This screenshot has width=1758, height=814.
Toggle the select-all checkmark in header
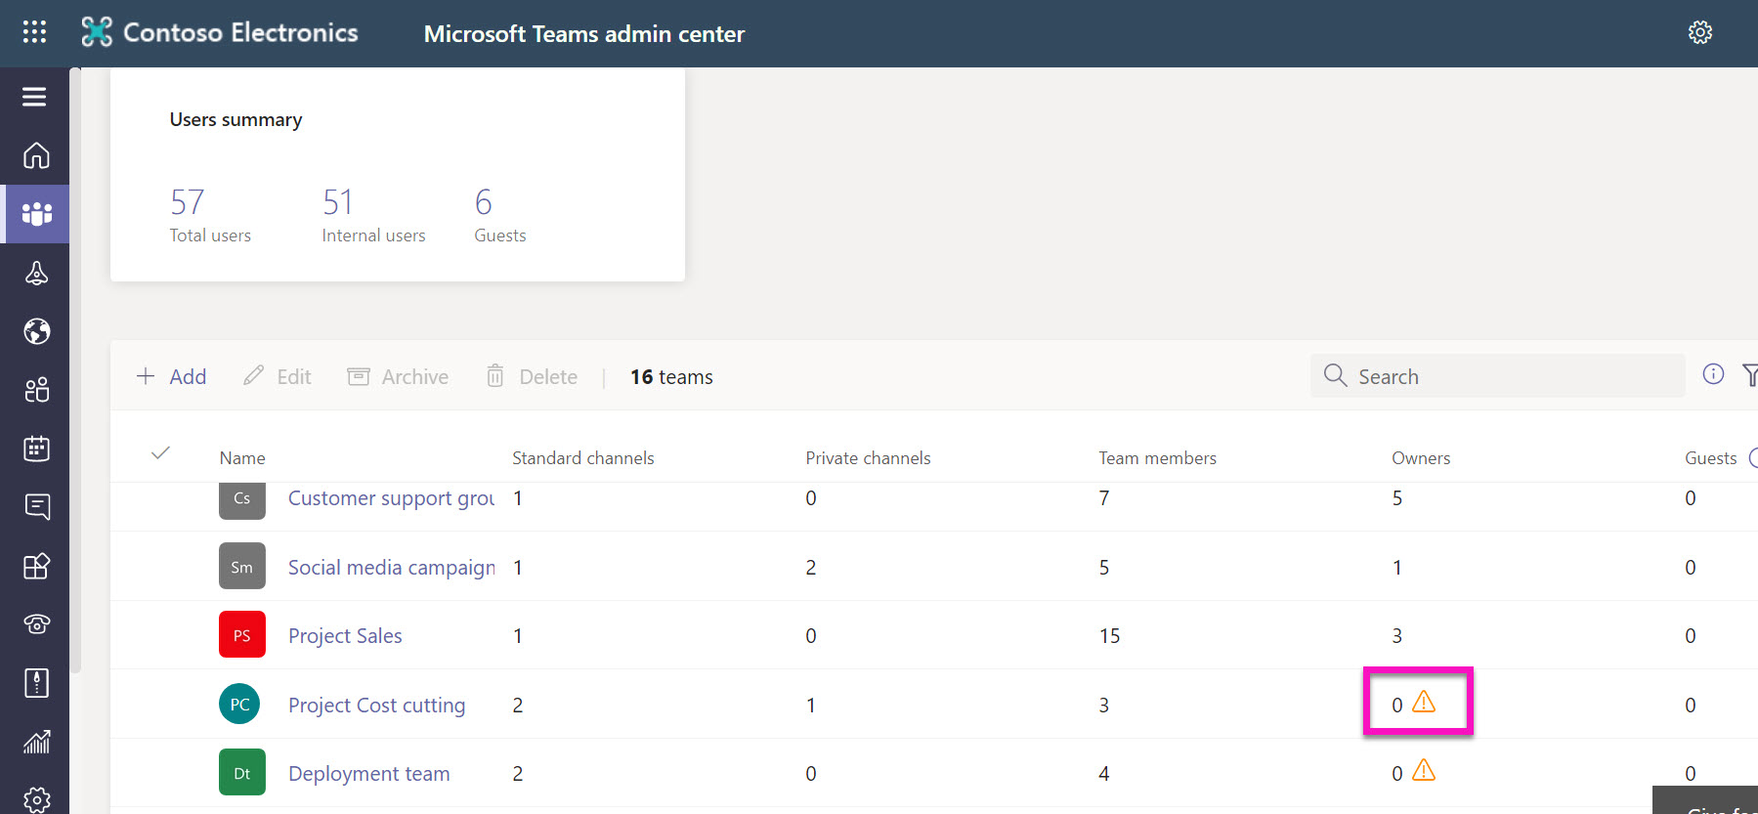pyautogui.click(x=161, y=452)
